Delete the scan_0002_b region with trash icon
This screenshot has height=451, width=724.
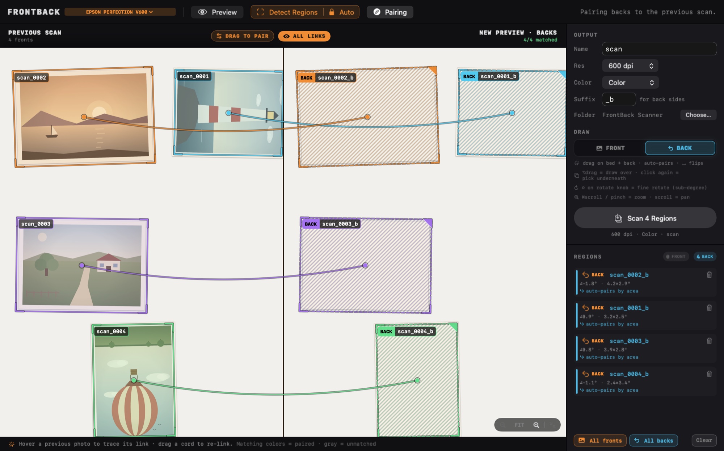pyautogui.click(x=709, y=275)
